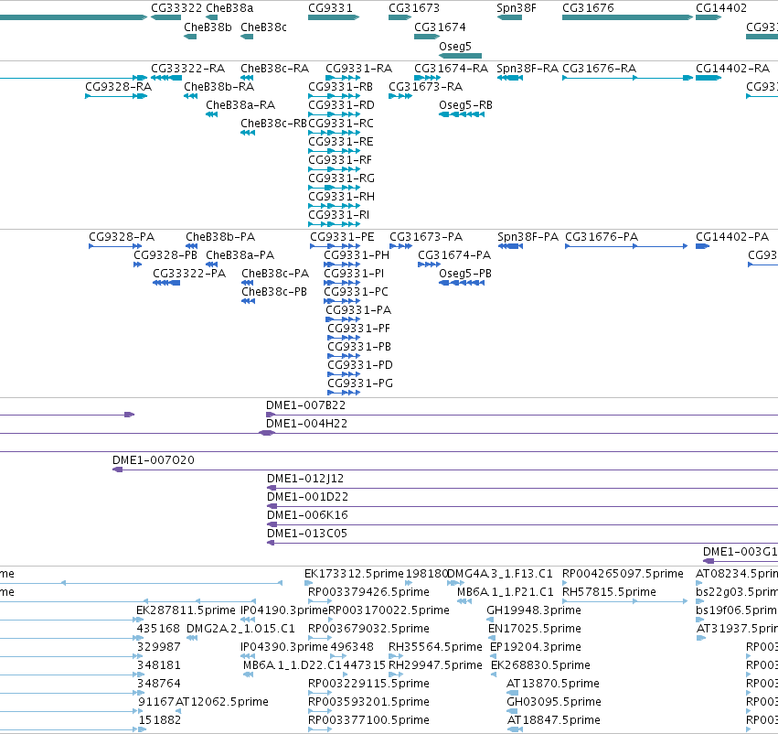
Task: Click the CheB38c-RA transcript label
Action: click(274, 69)
